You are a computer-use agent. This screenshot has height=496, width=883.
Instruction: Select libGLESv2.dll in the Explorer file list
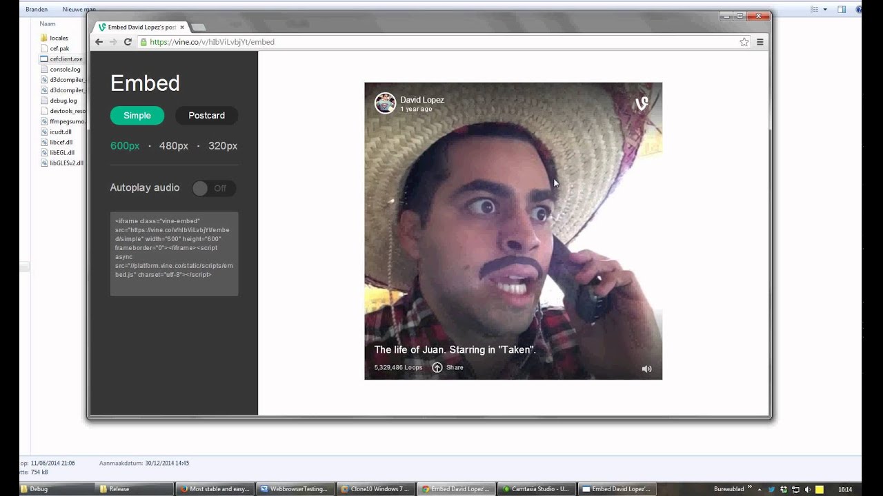coord(66,163)
